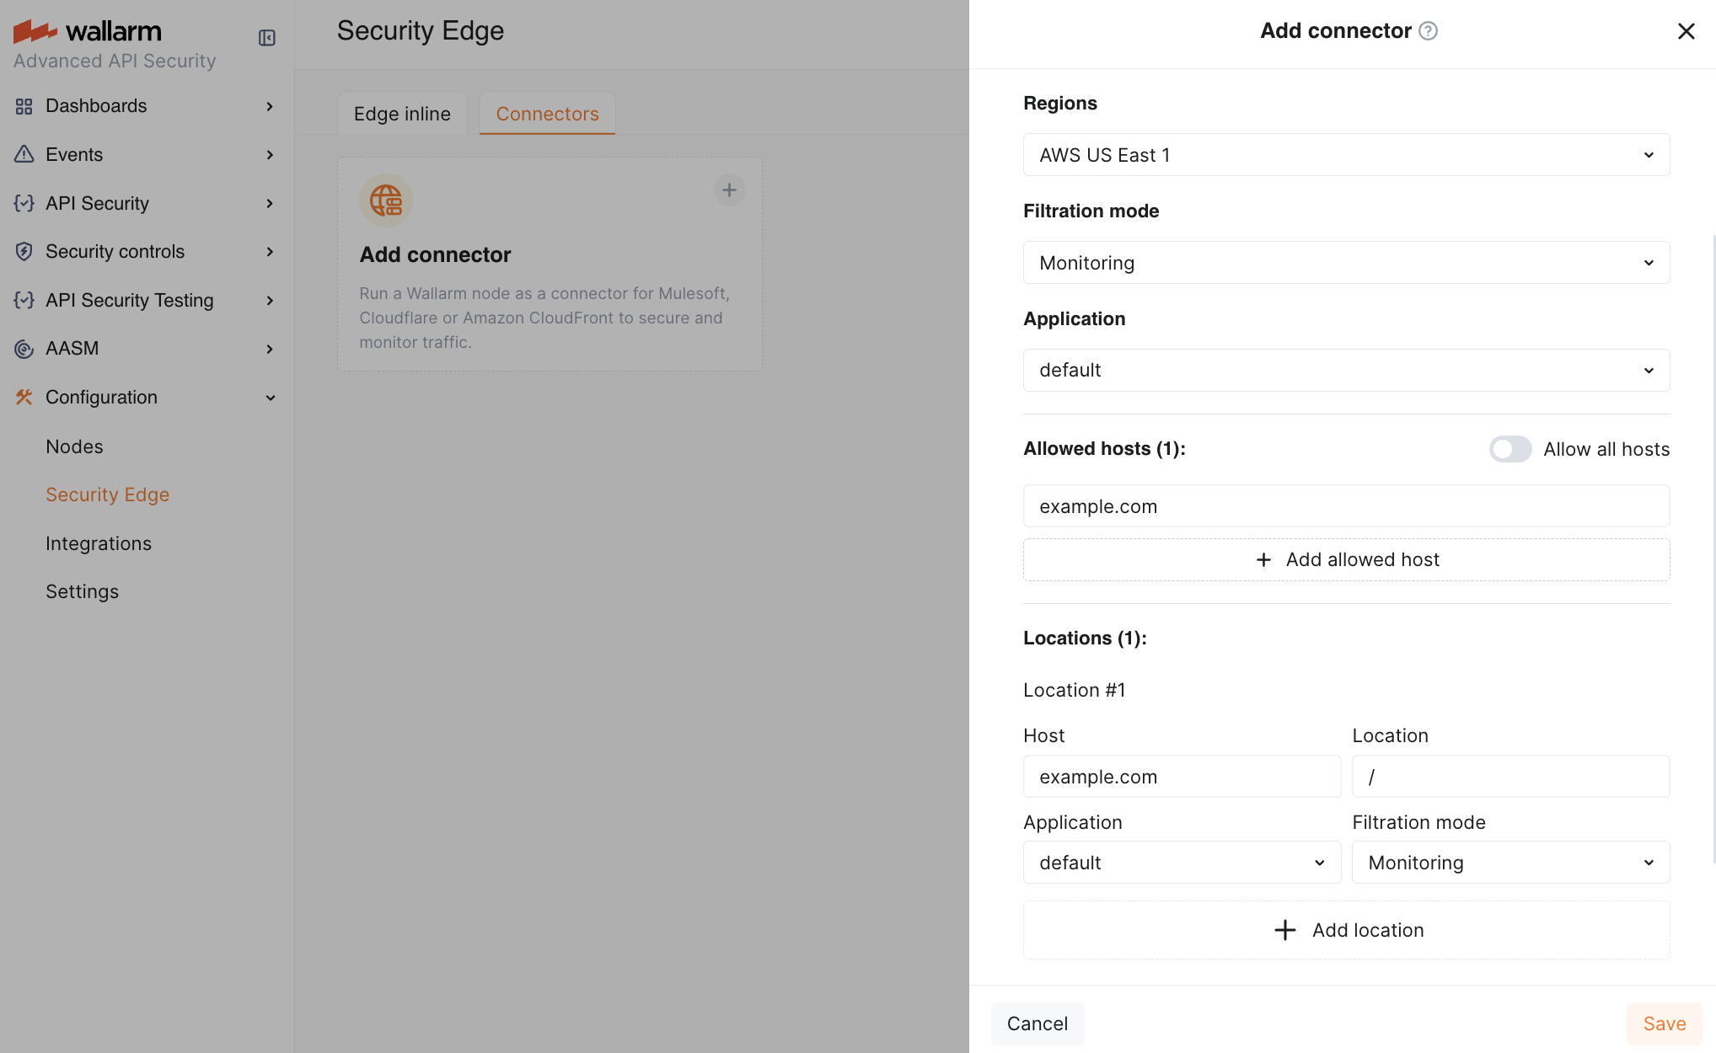The image size is (1716, 1053).
Task: Click the AASM radar icon
Action: tap(24, 349)
